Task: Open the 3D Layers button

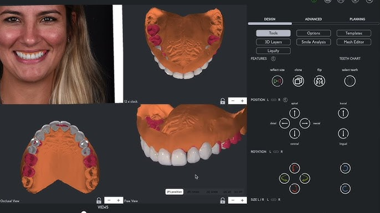Action: click(x=273, y=42)
